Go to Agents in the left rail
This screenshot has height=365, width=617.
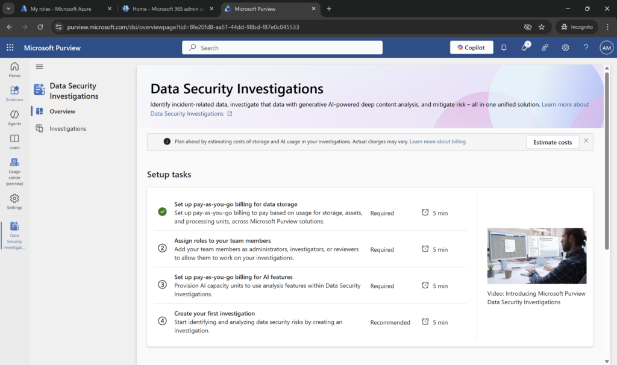tap(14, 117)
